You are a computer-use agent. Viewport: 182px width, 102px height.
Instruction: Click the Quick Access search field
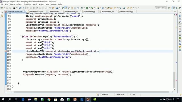coord(160,8)
